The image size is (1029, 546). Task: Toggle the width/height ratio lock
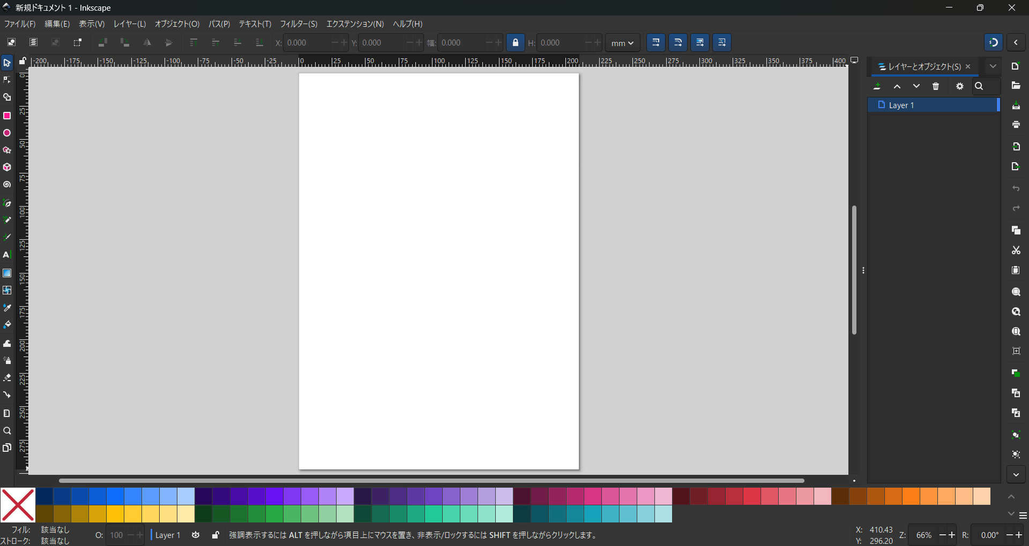coord(516,43)
